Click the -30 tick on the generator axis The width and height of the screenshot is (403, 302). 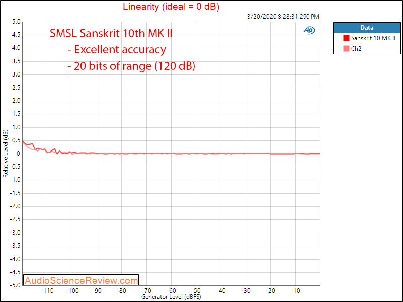[246, 291]
